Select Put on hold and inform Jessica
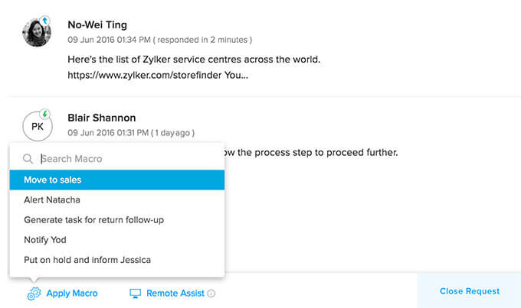Image resolution: width=521 pixels, height=308 pixels. tap(87, 260)
